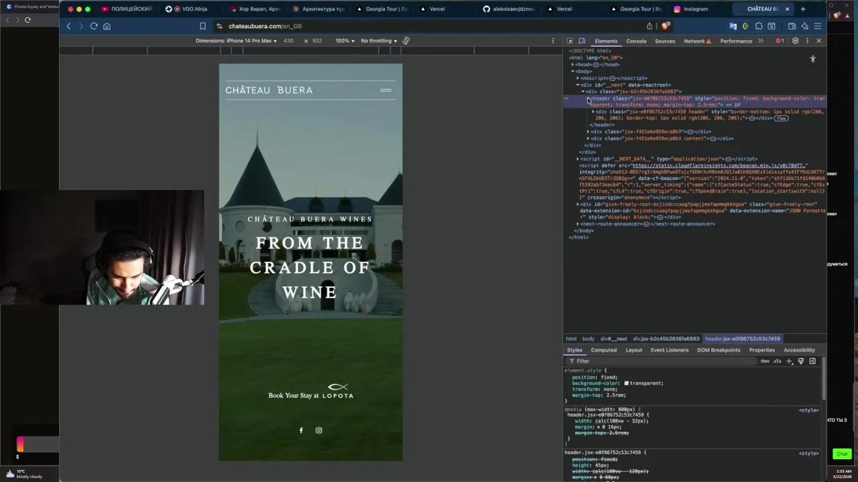
Task: Expand the next-route-announcer node
Action: (x=578, y=224)
